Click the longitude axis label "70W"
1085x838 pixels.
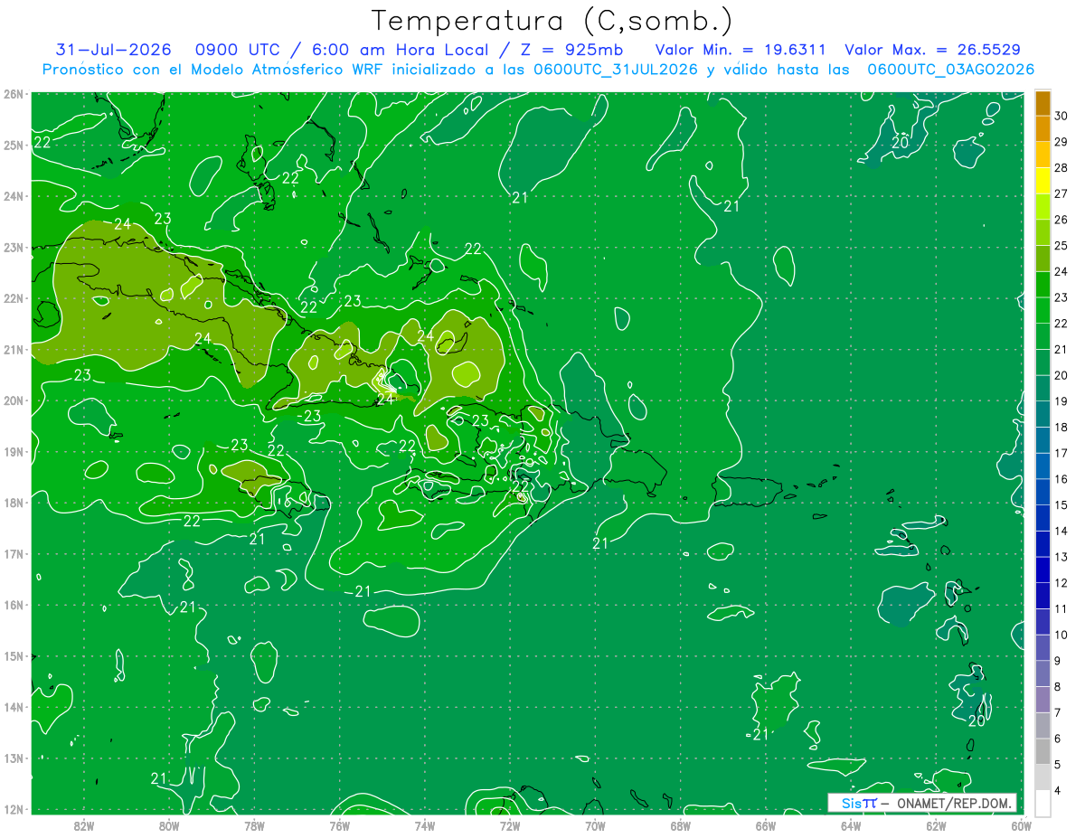tap(595, 825)
